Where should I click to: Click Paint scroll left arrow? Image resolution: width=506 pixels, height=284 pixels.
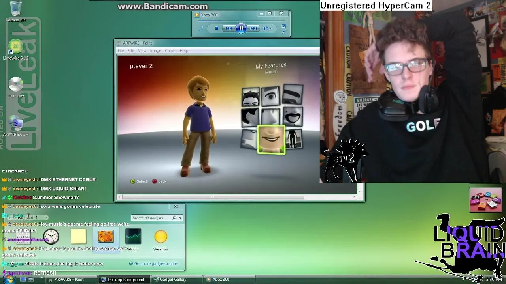tap(119, 197)
